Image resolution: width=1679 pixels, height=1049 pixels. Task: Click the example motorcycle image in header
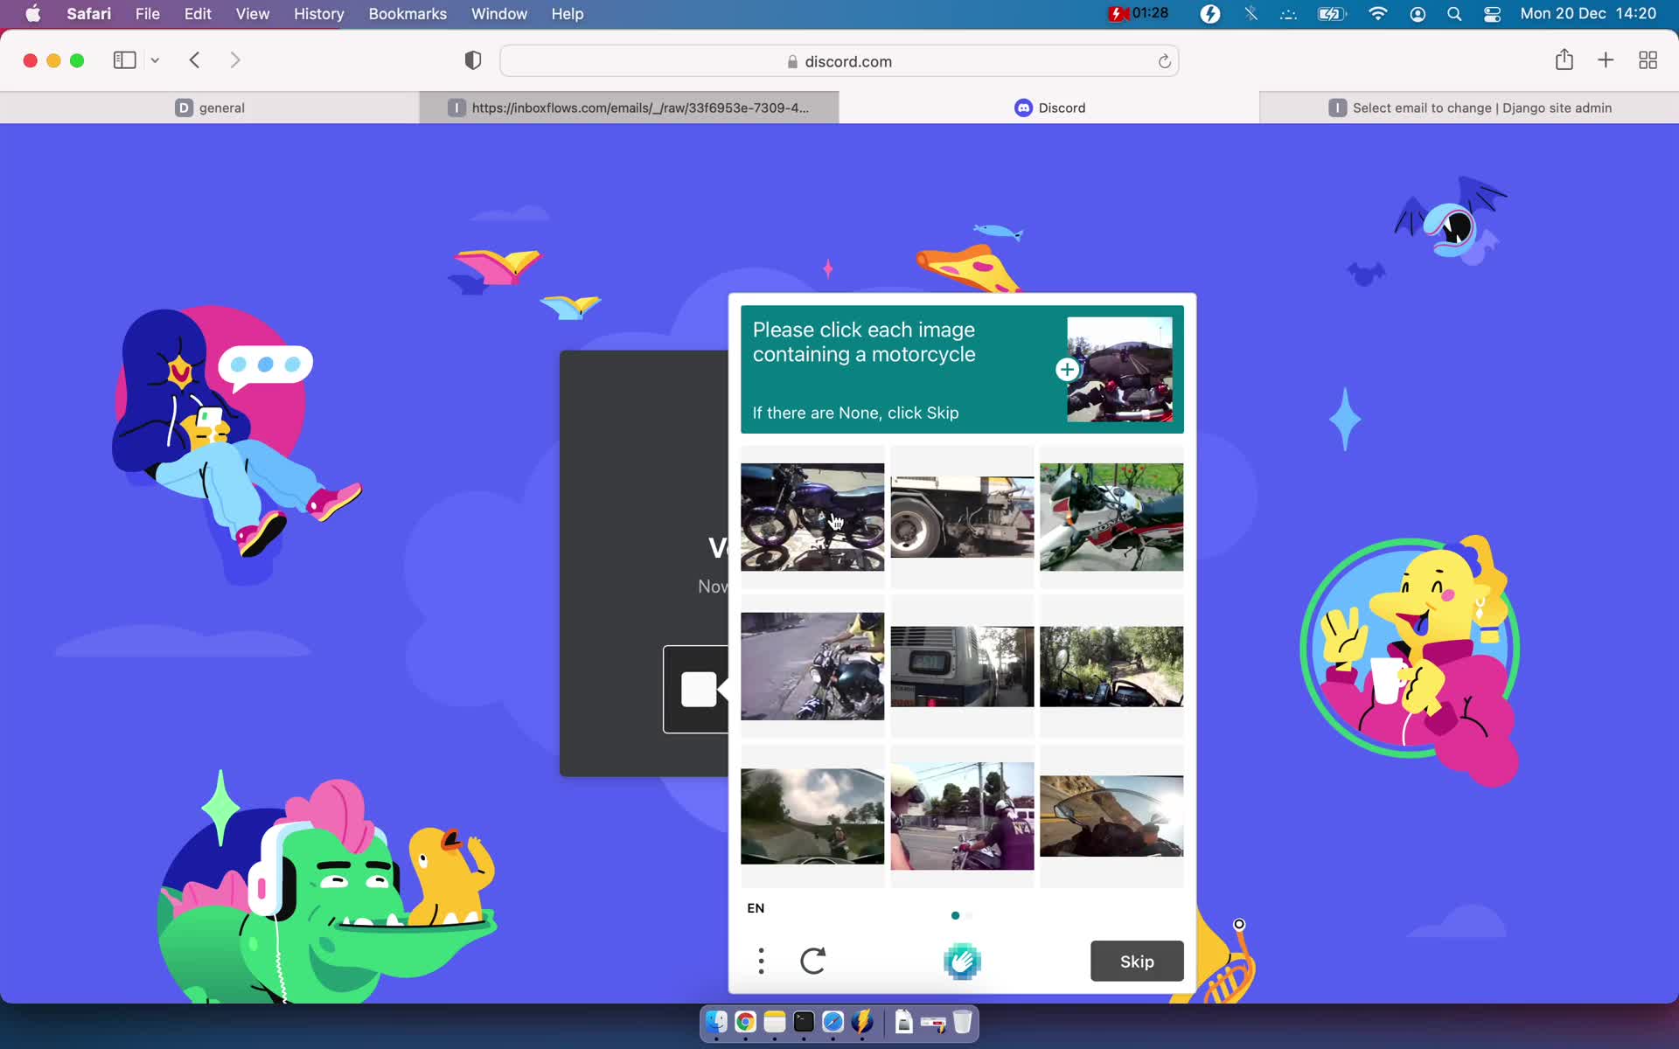click(1119, 369)
